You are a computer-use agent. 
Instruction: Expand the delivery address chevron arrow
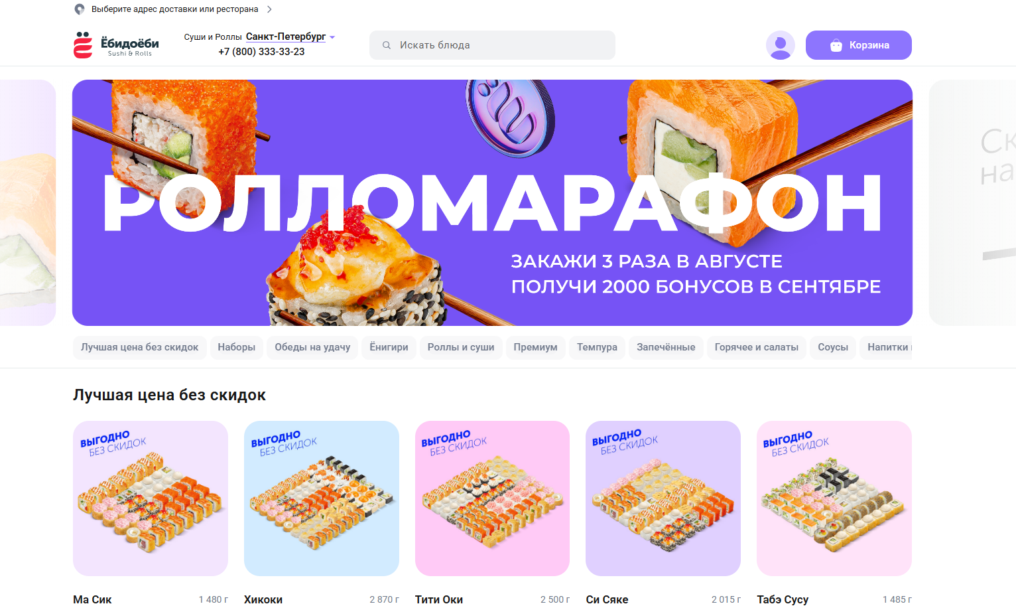[269, 9]
